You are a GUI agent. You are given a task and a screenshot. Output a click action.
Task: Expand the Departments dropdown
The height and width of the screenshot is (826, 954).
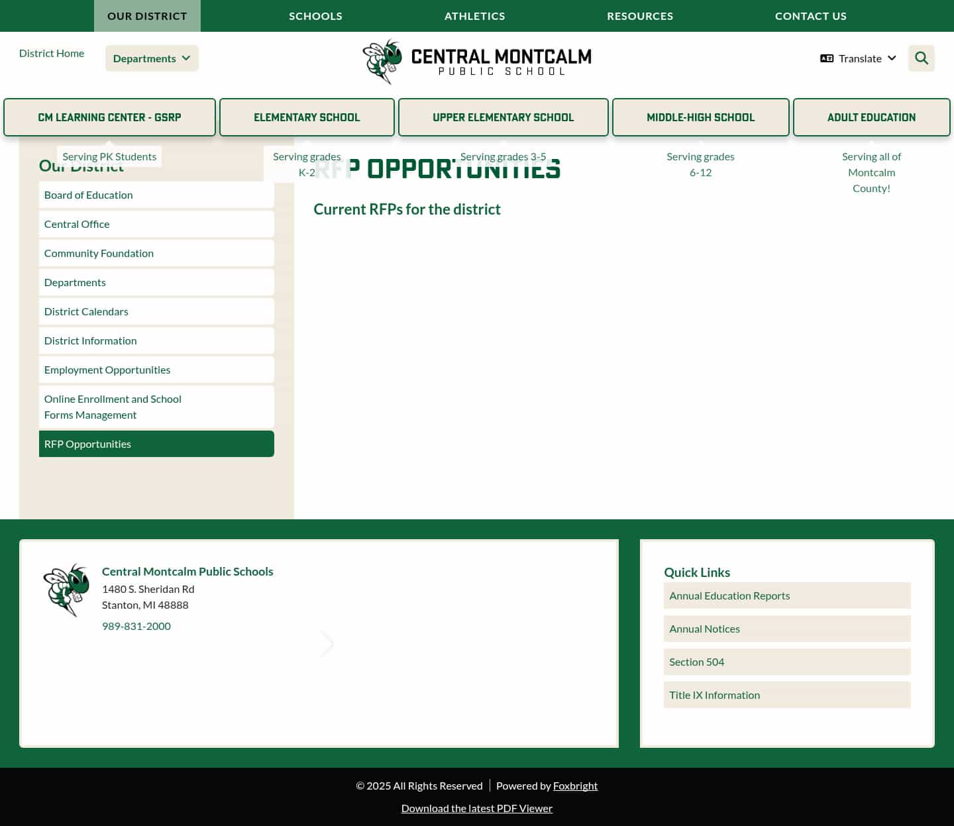(151, 58)
